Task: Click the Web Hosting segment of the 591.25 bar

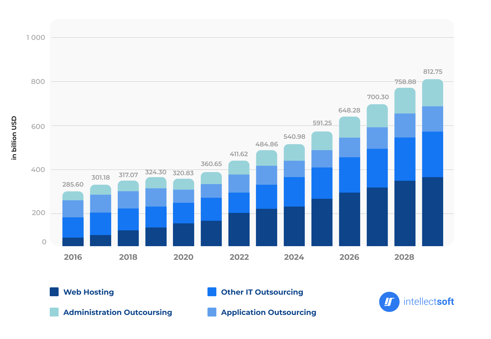Action: point(322,222)
